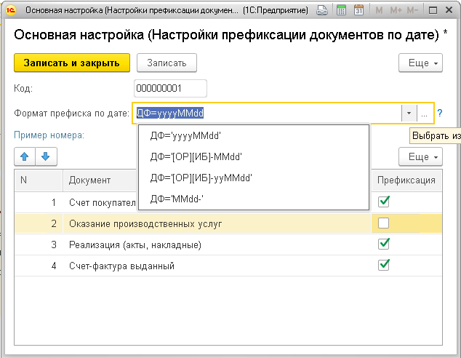
Task: Click into the Код input field
Action: (171, 89)
